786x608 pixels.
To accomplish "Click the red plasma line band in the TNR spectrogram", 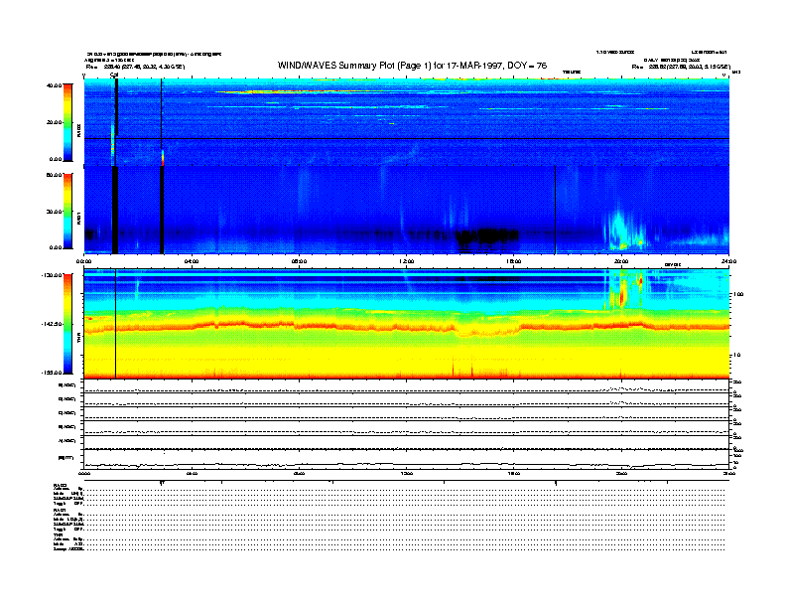I will click(406, 327).
